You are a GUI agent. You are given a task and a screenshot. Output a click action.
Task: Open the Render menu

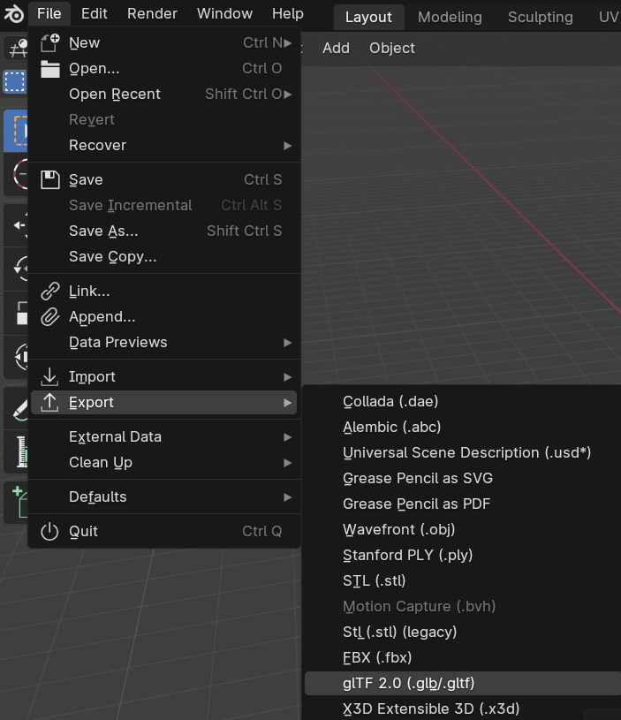click(152, 14)
